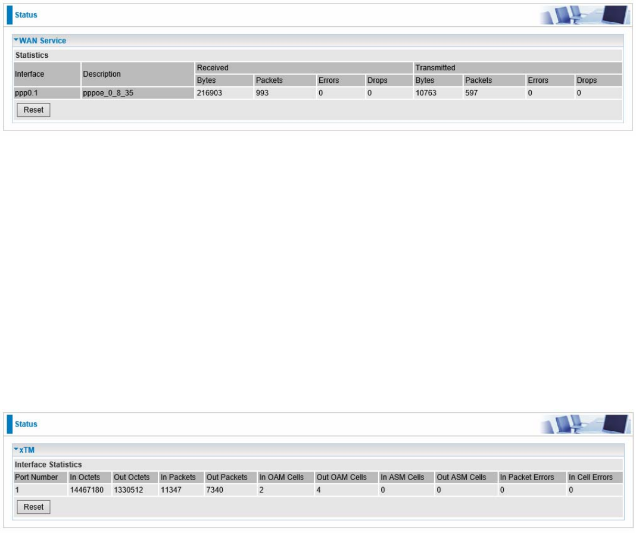The width and height of the screenshot is (636, 533).
Task: Select Port Number value 1
Action: [x=40, y=490]
